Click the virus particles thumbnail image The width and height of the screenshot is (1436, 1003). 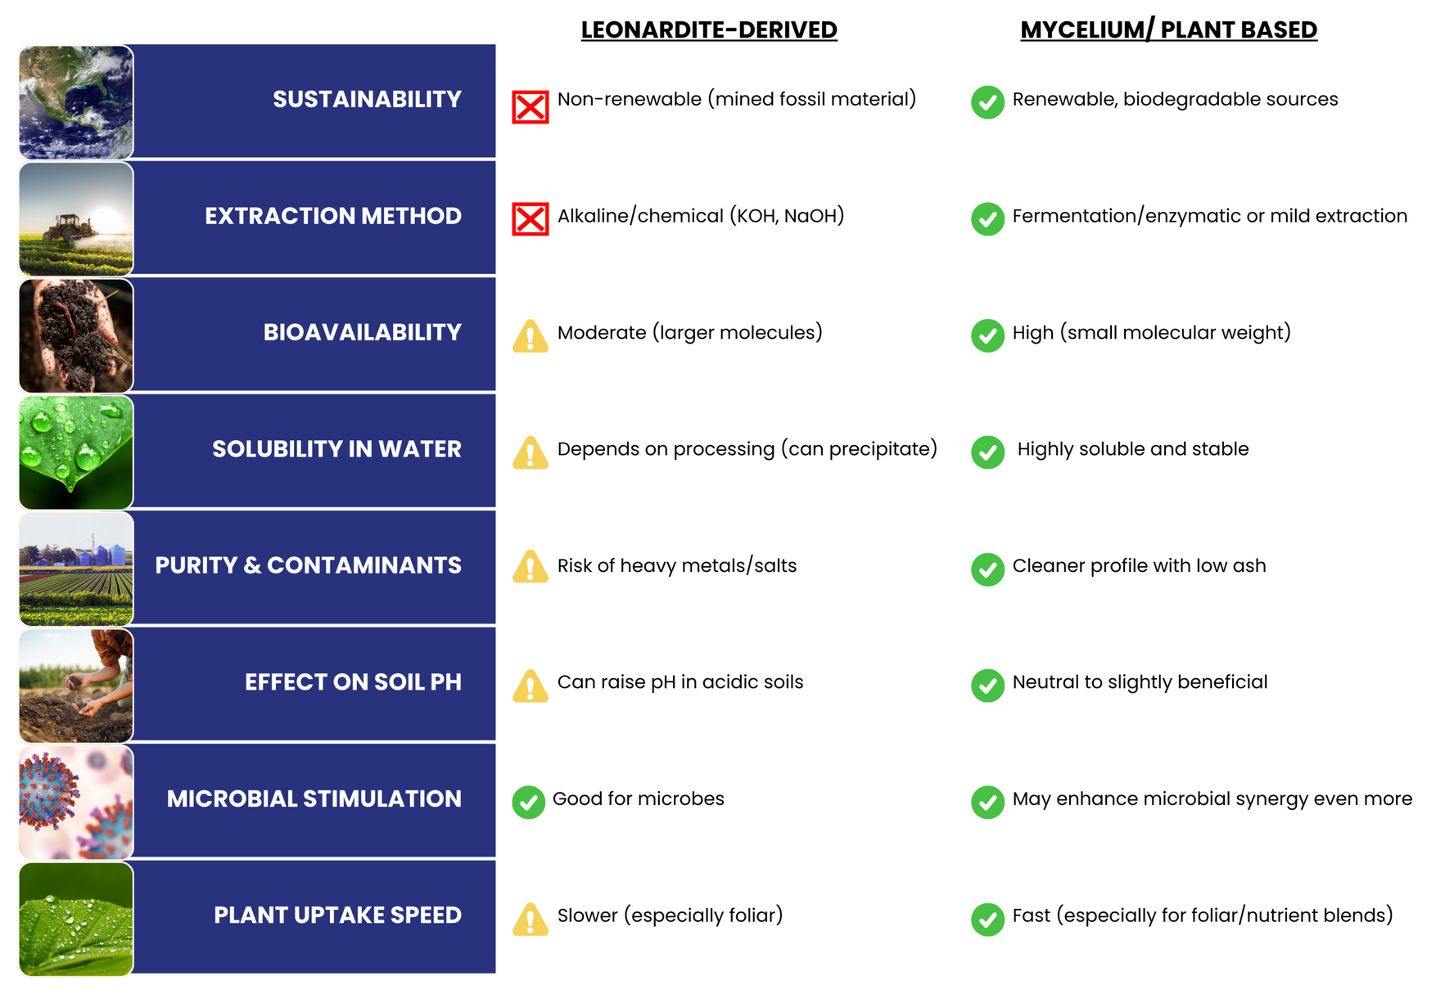coord(76,802)
